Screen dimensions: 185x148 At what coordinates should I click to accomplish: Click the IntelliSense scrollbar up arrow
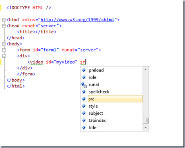coord(145,69)
